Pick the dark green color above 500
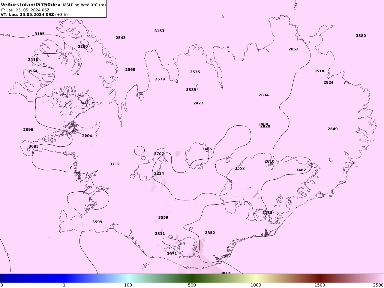This screenshot has width=384, height=288. [x=192, y=278]
